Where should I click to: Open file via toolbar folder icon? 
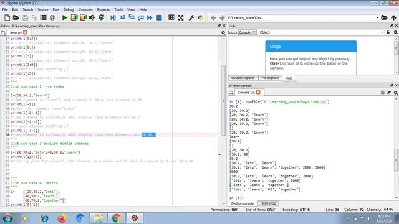[16, 17]
